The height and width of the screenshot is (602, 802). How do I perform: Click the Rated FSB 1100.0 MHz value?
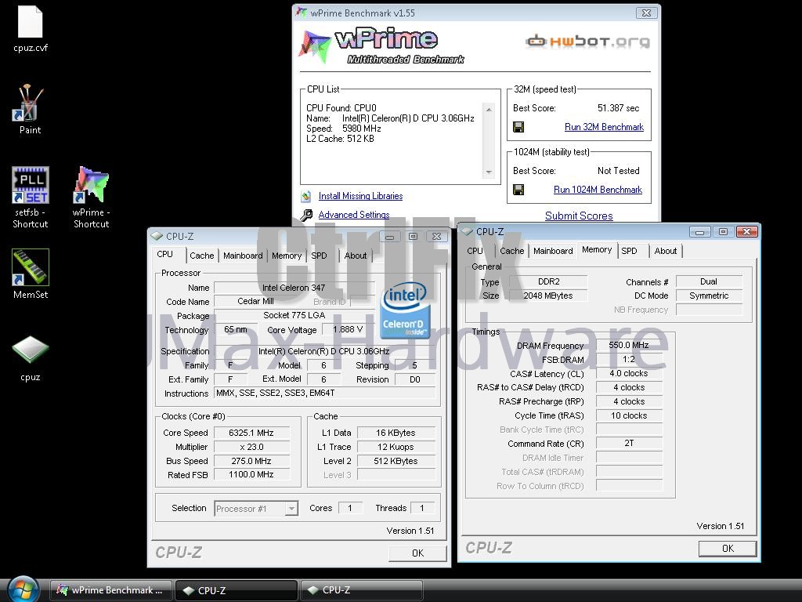[251, 474]
